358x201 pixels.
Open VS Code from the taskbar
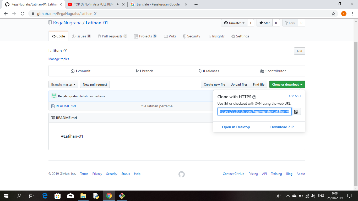click(122, 196)
